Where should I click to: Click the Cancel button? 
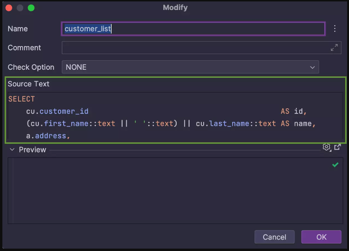(x=274, y=237)
